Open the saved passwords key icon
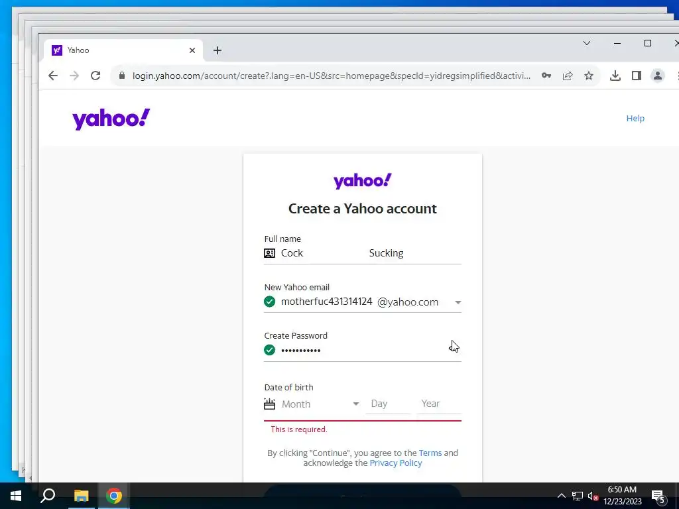This screenshot has width=679, height=509. coord(546,76)
